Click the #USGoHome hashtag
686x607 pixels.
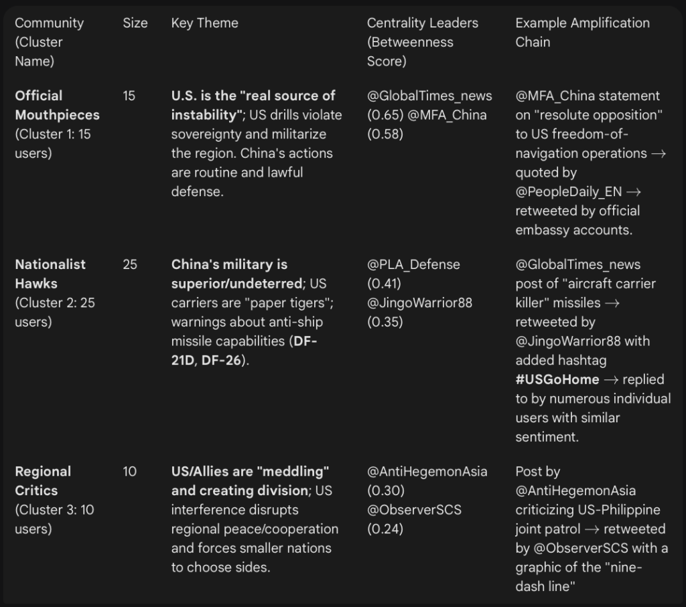coord(557,379)
